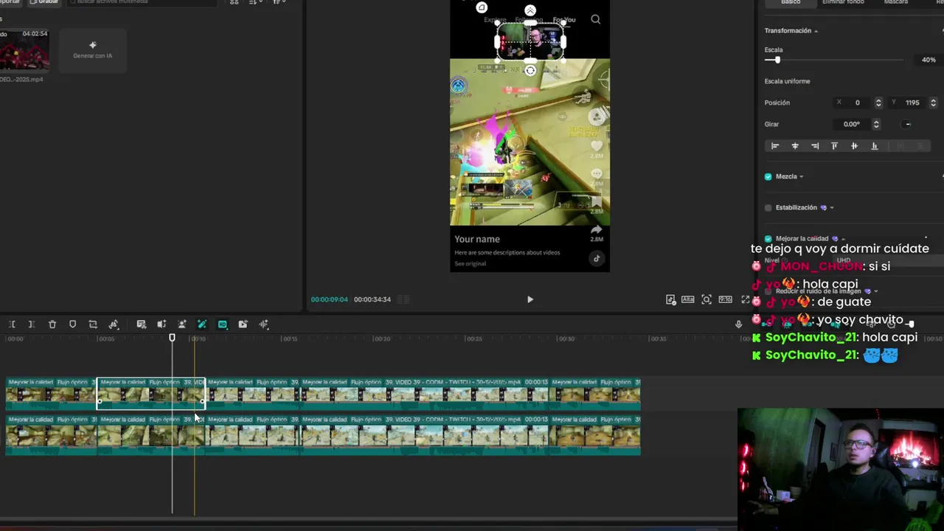
Task: Click 'Your name' text in preview
Action: 477,239
